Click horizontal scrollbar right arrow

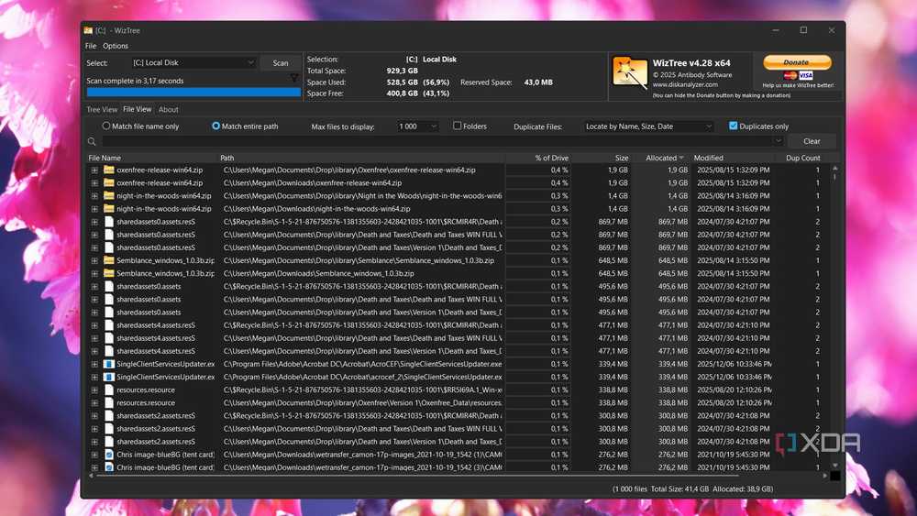(x=824, y=476)
